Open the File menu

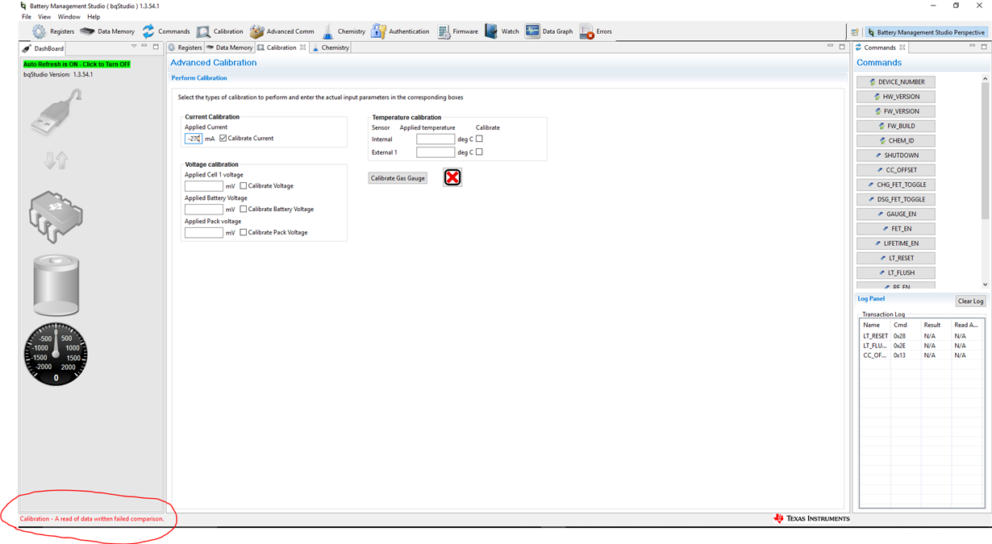pos(27,17)
